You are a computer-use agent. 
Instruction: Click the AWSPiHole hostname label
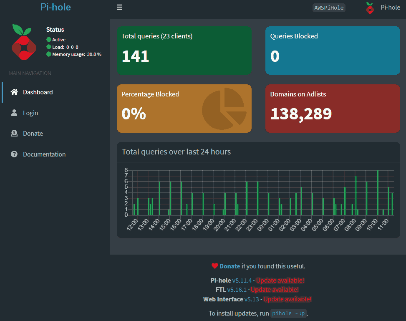[x=329, y=8]
